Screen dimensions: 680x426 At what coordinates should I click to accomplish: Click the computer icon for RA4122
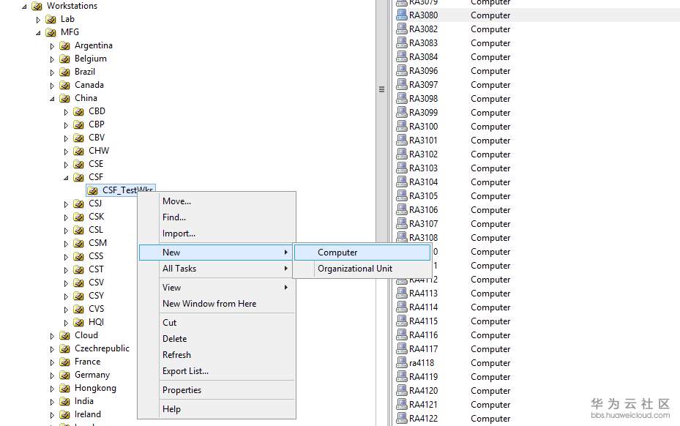coord(402,418)
